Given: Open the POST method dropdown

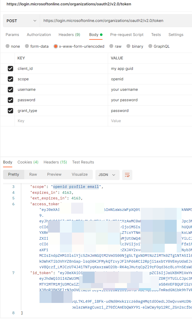Looking at the screenshot, I should (21, 21).
